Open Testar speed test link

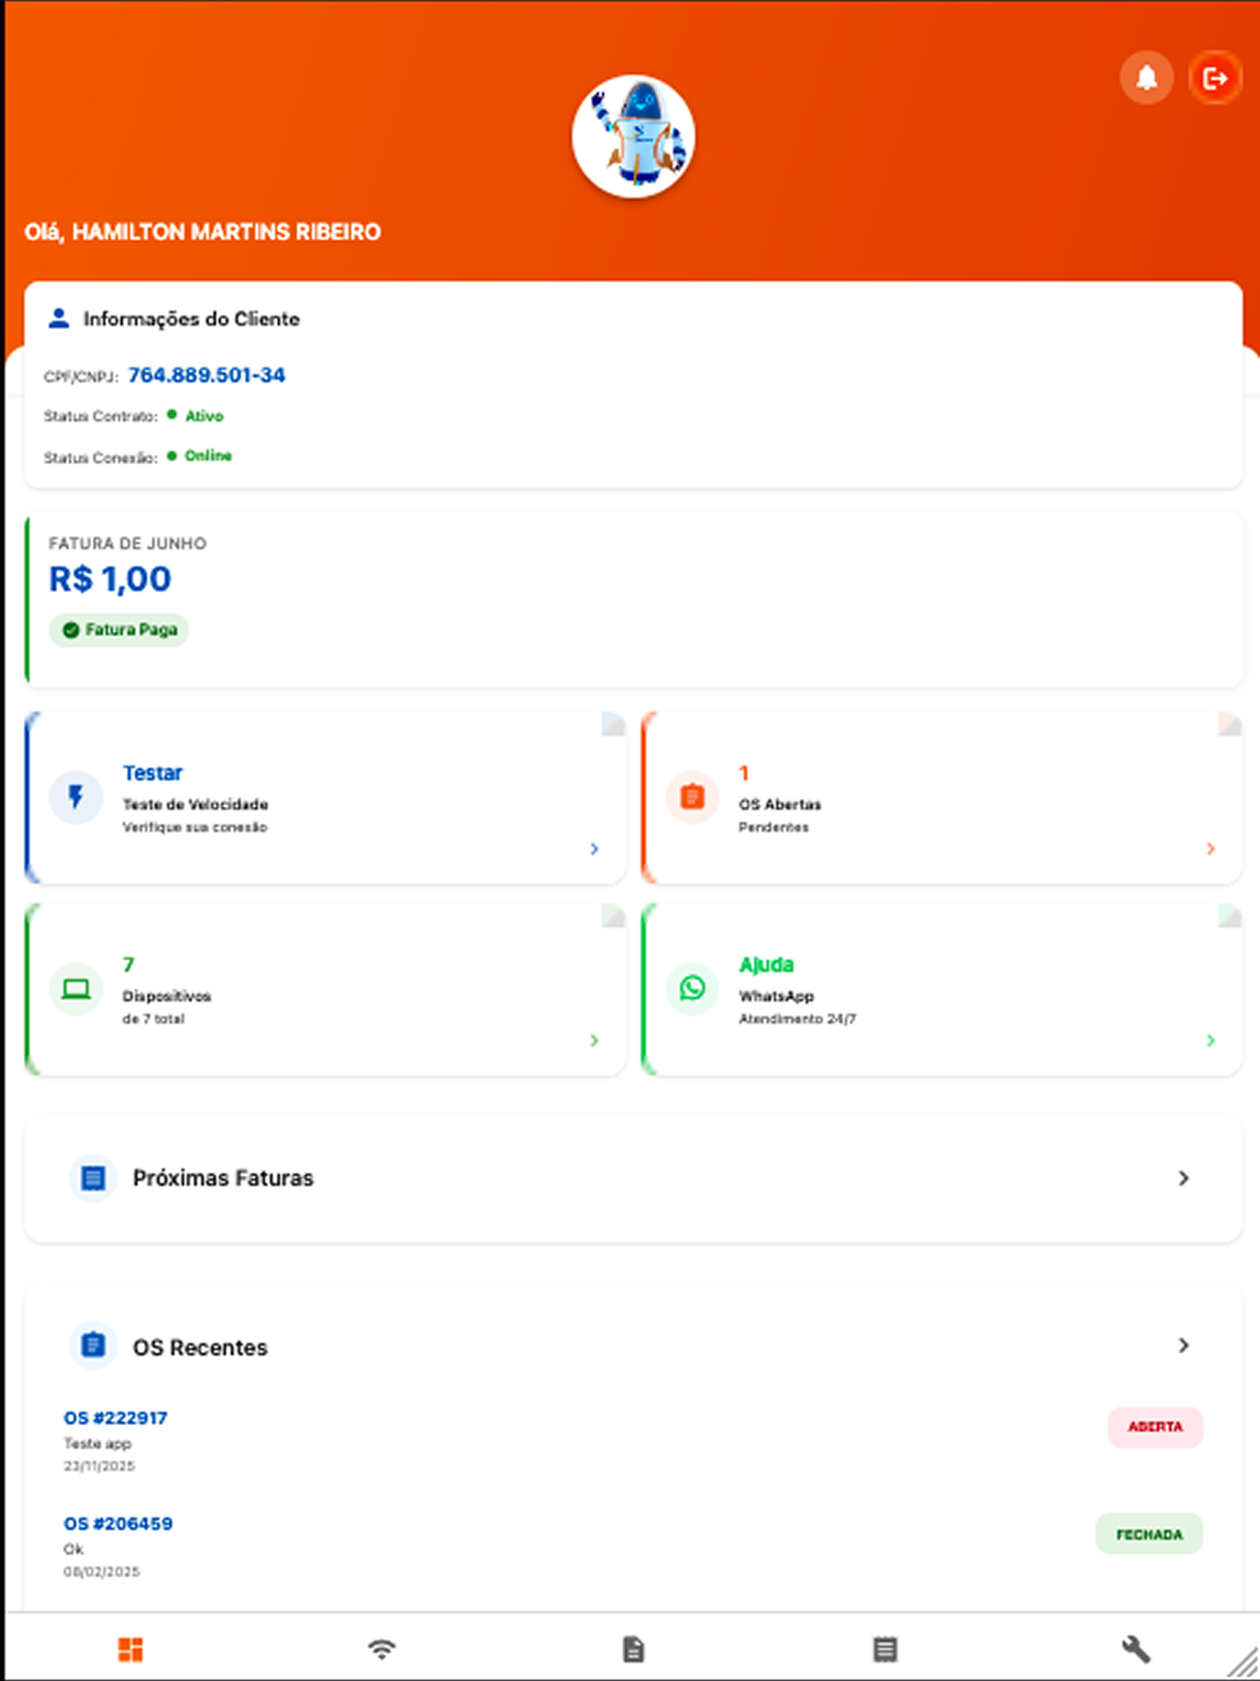153,773
